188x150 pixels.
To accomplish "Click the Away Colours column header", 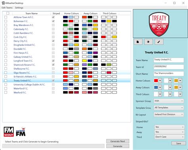I will coord(90,13).
